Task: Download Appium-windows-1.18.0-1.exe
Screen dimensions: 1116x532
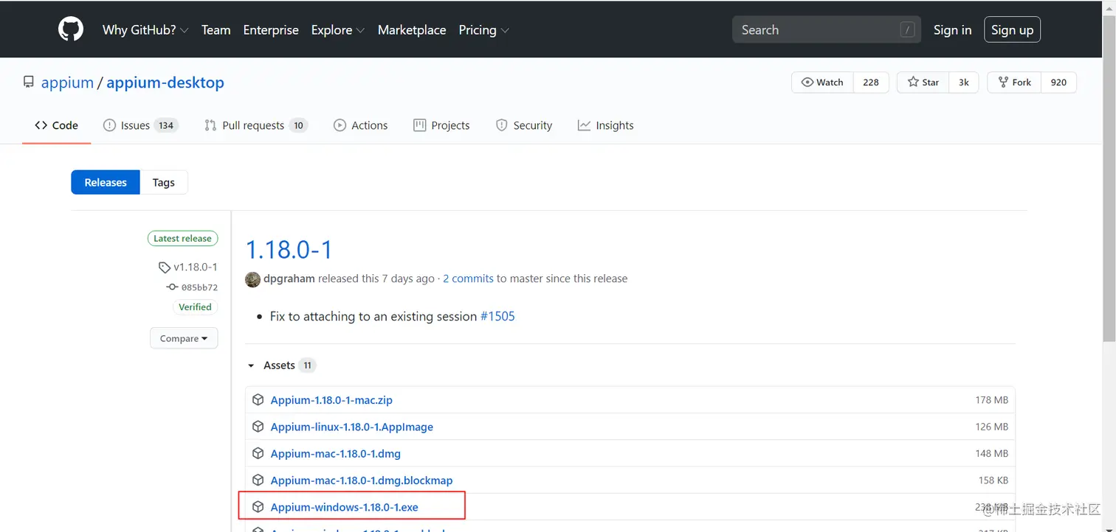Action: click(345, 507)
